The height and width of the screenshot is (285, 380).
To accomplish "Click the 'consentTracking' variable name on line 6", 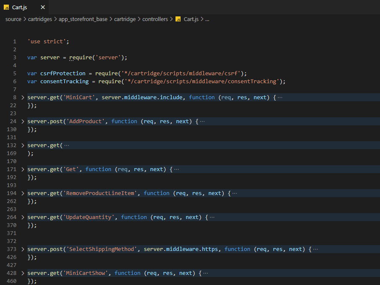I will (65, 82).
